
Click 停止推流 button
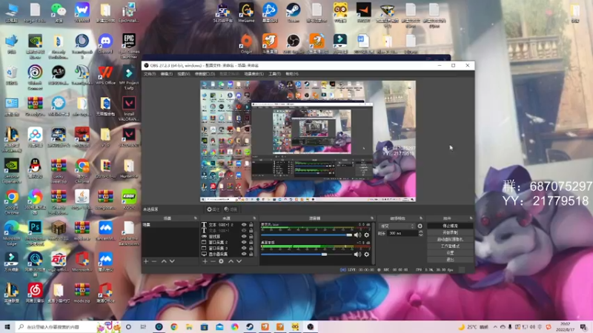click(x=450, y=226)
